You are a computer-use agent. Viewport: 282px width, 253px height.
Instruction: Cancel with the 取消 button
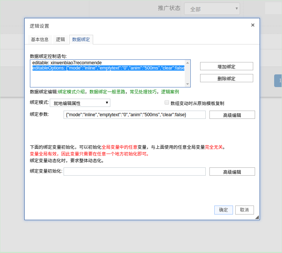pyautogui.click(x=244, y=210)
